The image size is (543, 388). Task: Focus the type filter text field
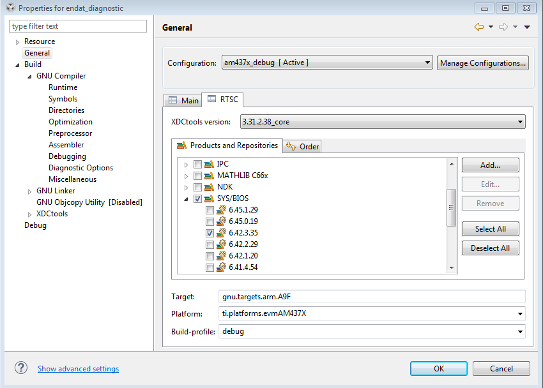coord(78,26)
